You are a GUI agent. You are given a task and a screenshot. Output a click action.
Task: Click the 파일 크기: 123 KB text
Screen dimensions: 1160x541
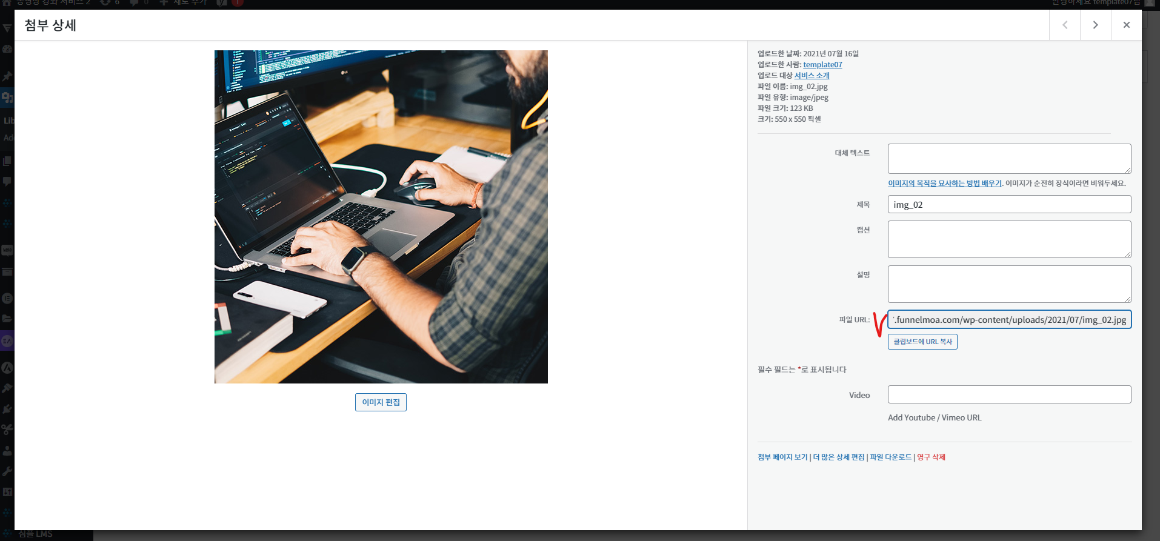tap(785, 108)
